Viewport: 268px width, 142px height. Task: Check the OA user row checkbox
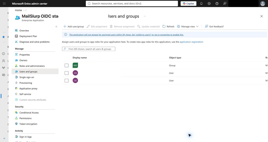[x=66, y=73]
